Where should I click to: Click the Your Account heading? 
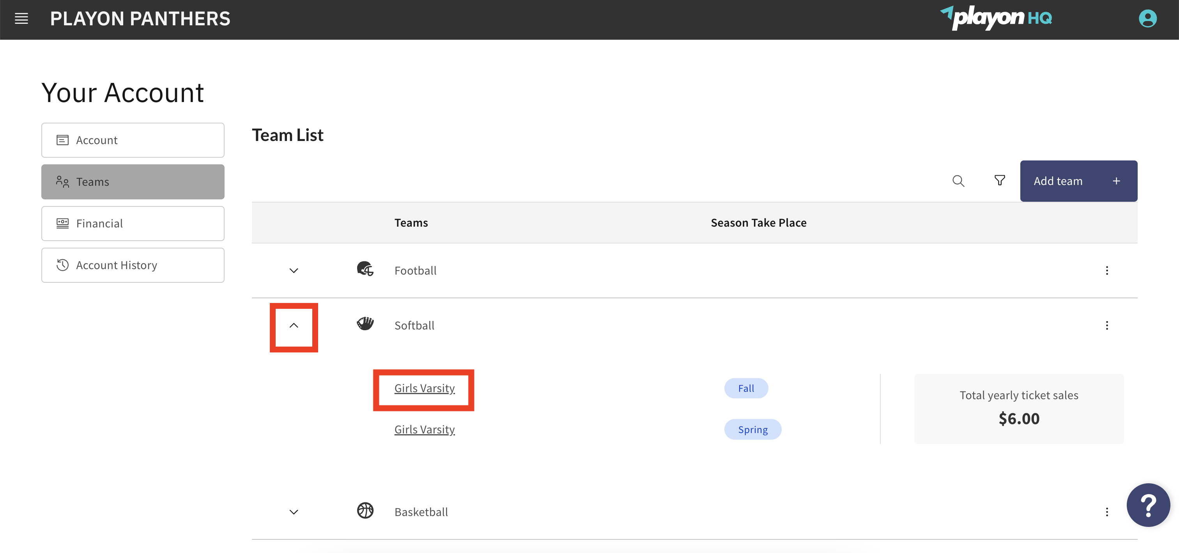pyautogui.click(x=123, y=93)
